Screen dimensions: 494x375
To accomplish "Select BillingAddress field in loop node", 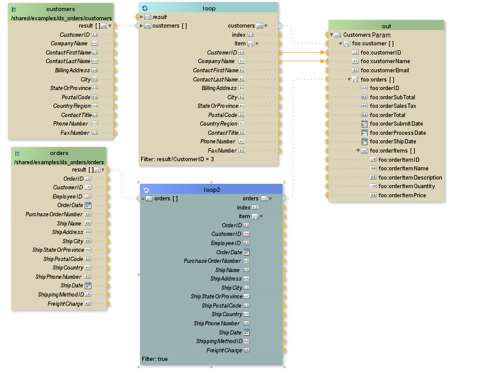I will [219, 88].
